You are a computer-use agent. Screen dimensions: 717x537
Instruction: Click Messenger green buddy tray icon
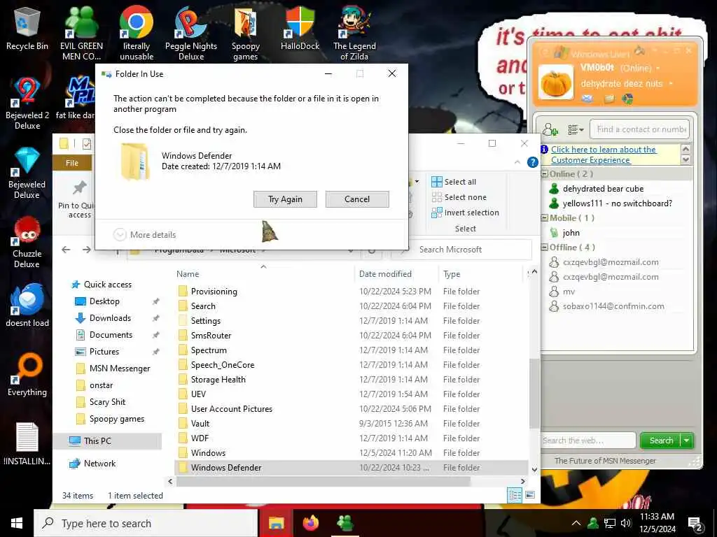point(593,523)
